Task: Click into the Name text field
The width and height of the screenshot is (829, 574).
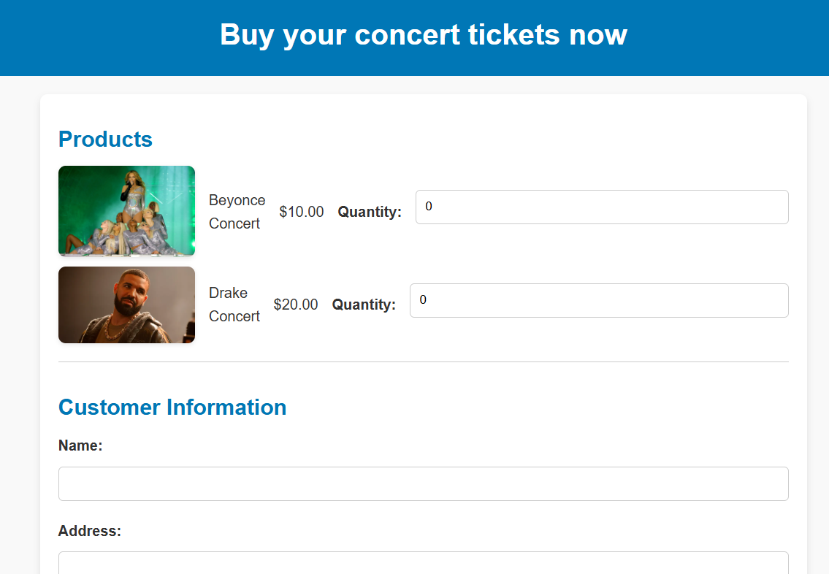Action: [x=423, y=483]
